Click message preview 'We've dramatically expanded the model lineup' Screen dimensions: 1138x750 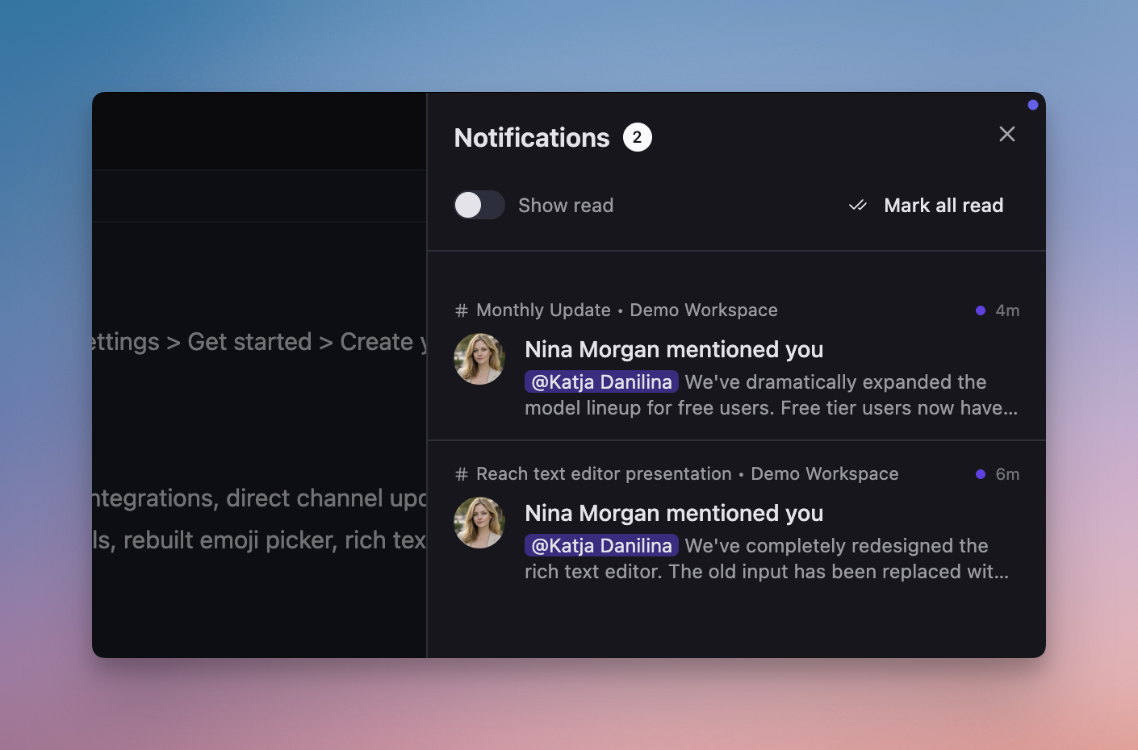[x=772, y=395]
